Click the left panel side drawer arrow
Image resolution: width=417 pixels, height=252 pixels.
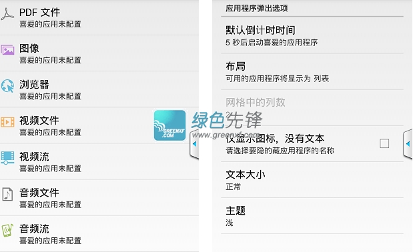(194, 144)
